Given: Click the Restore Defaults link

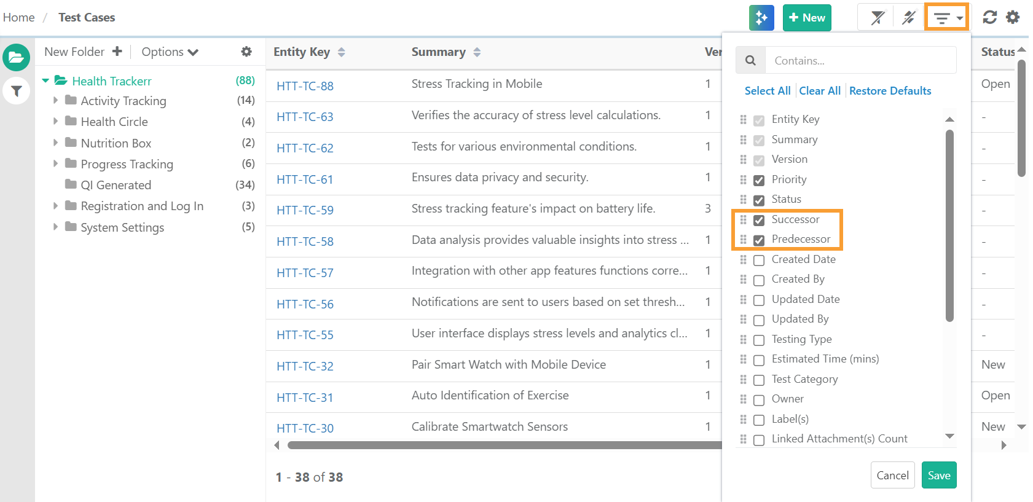Looking at the screenshot, I should (890, 91).
